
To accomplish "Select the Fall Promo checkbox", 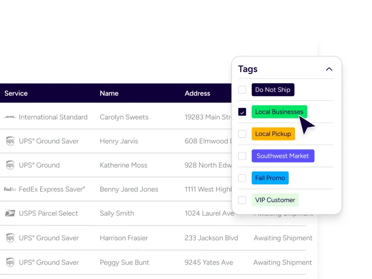I will coord(242,178).
